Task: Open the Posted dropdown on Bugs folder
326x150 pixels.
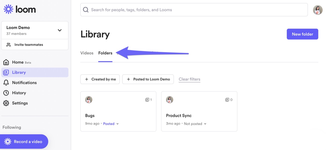Action: 111,124
